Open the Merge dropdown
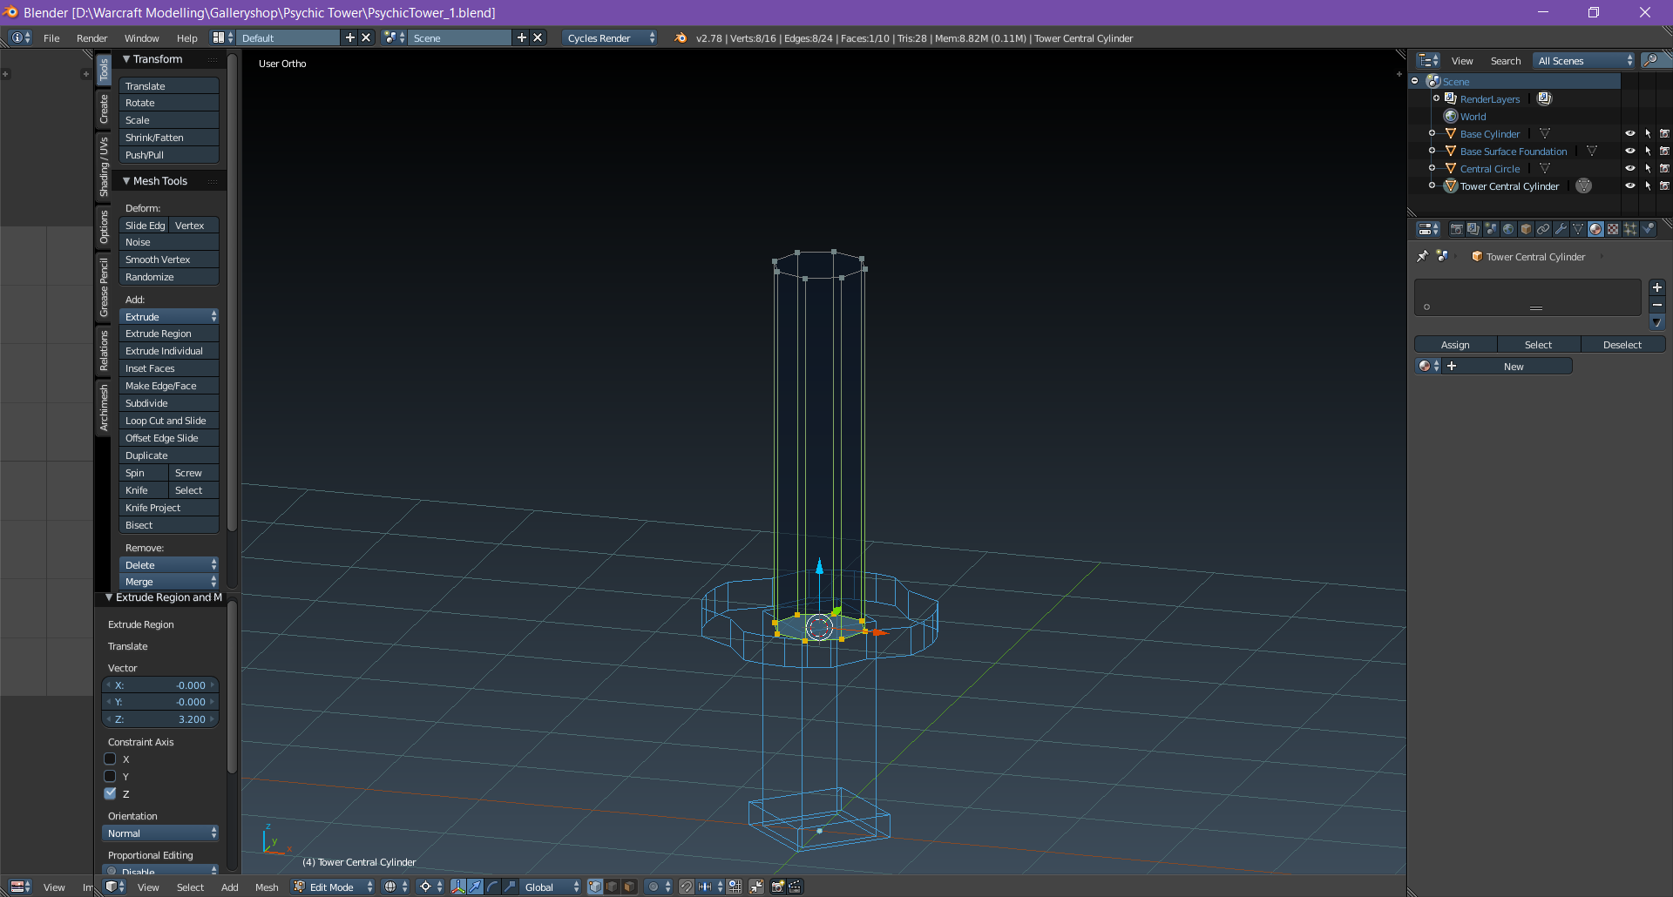 [169, 581]
